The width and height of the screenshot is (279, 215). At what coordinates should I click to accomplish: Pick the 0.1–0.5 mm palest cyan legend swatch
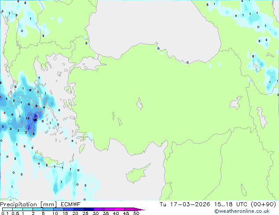pos(7,209)
